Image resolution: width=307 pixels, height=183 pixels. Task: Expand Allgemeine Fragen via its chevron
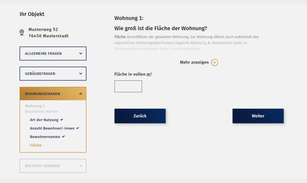(81, 53)
